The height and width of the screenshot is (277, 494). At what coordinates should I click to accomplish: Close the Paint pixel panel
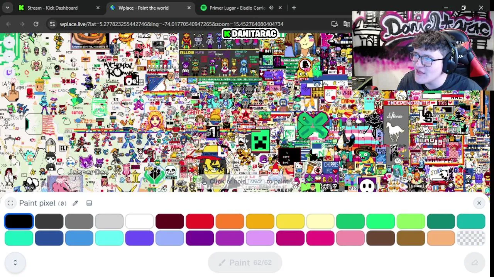[479, 203]
